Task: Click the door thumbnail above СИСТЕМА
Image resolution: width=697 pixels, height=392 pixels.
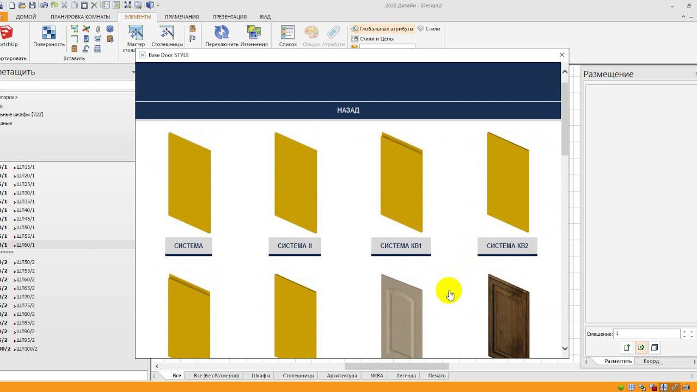Action: point(189,183)
